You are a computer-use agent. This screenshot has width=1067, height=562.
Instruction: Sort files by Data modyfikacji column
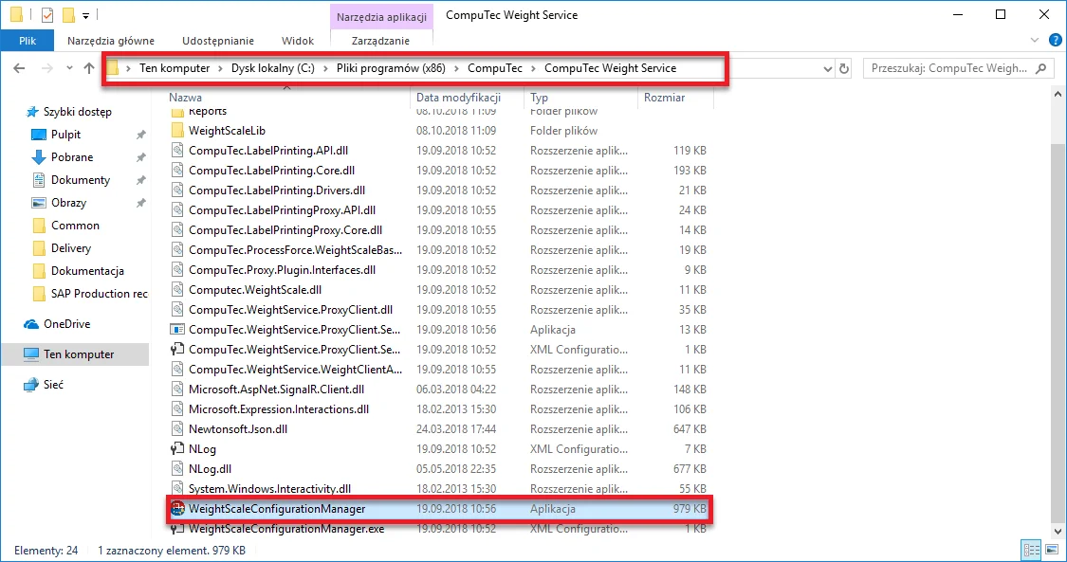click(458, 98)
